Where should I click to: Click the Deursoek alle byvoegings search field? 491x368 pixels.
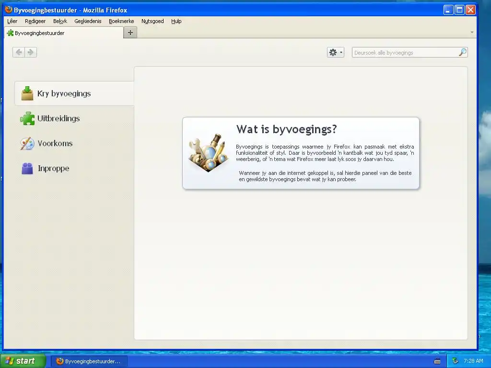click(x=409, y=52)
